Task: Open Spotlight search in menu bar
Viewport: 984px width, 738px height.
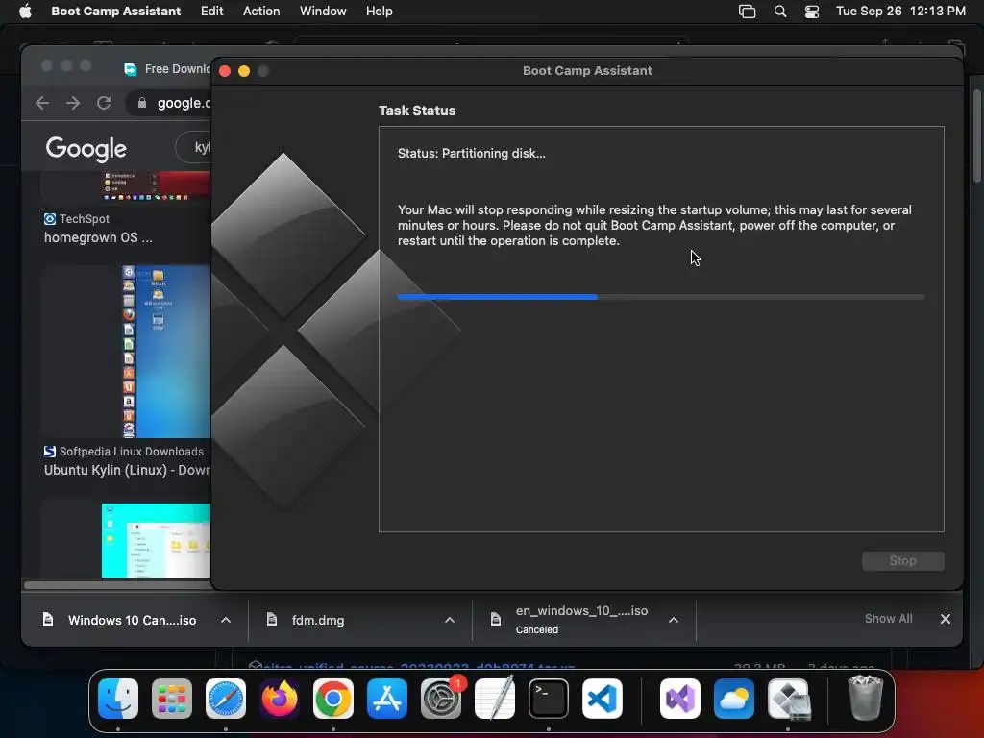Action: pos(780,12)
